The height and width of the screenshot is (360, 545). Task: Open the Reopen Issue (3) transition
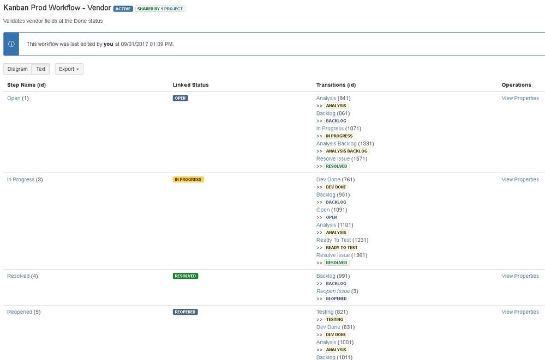(x=333, y=291)
